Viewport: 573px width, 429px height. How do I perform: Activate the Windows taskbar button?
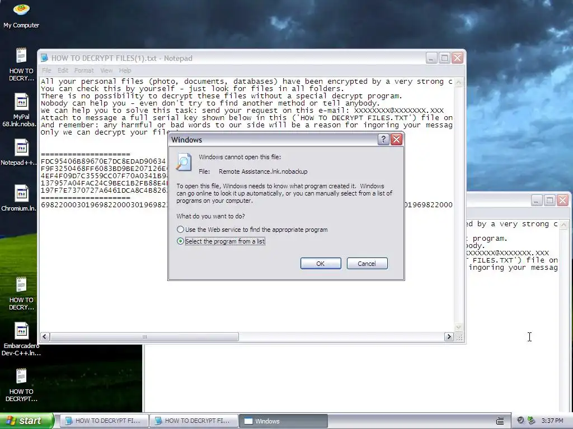(x=283, y=421)
